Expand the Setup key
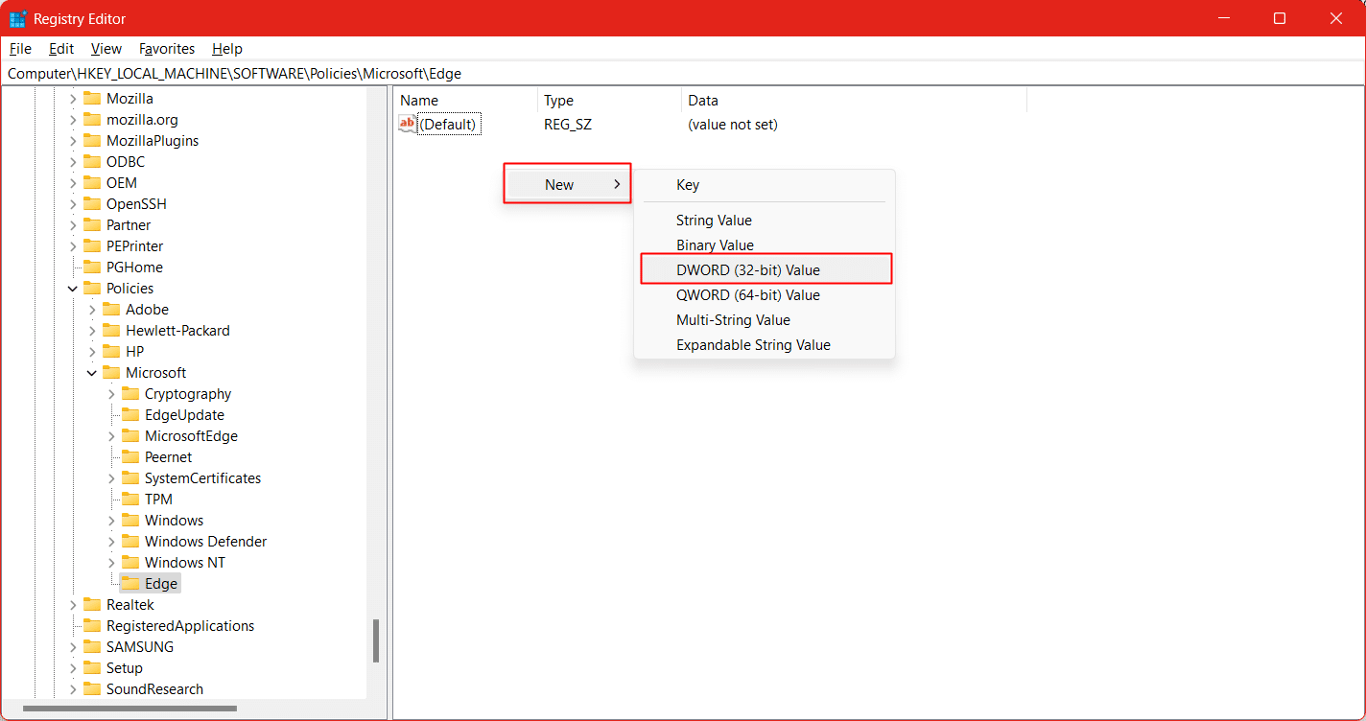This screenshot has width=1366, height=721. 73,668
